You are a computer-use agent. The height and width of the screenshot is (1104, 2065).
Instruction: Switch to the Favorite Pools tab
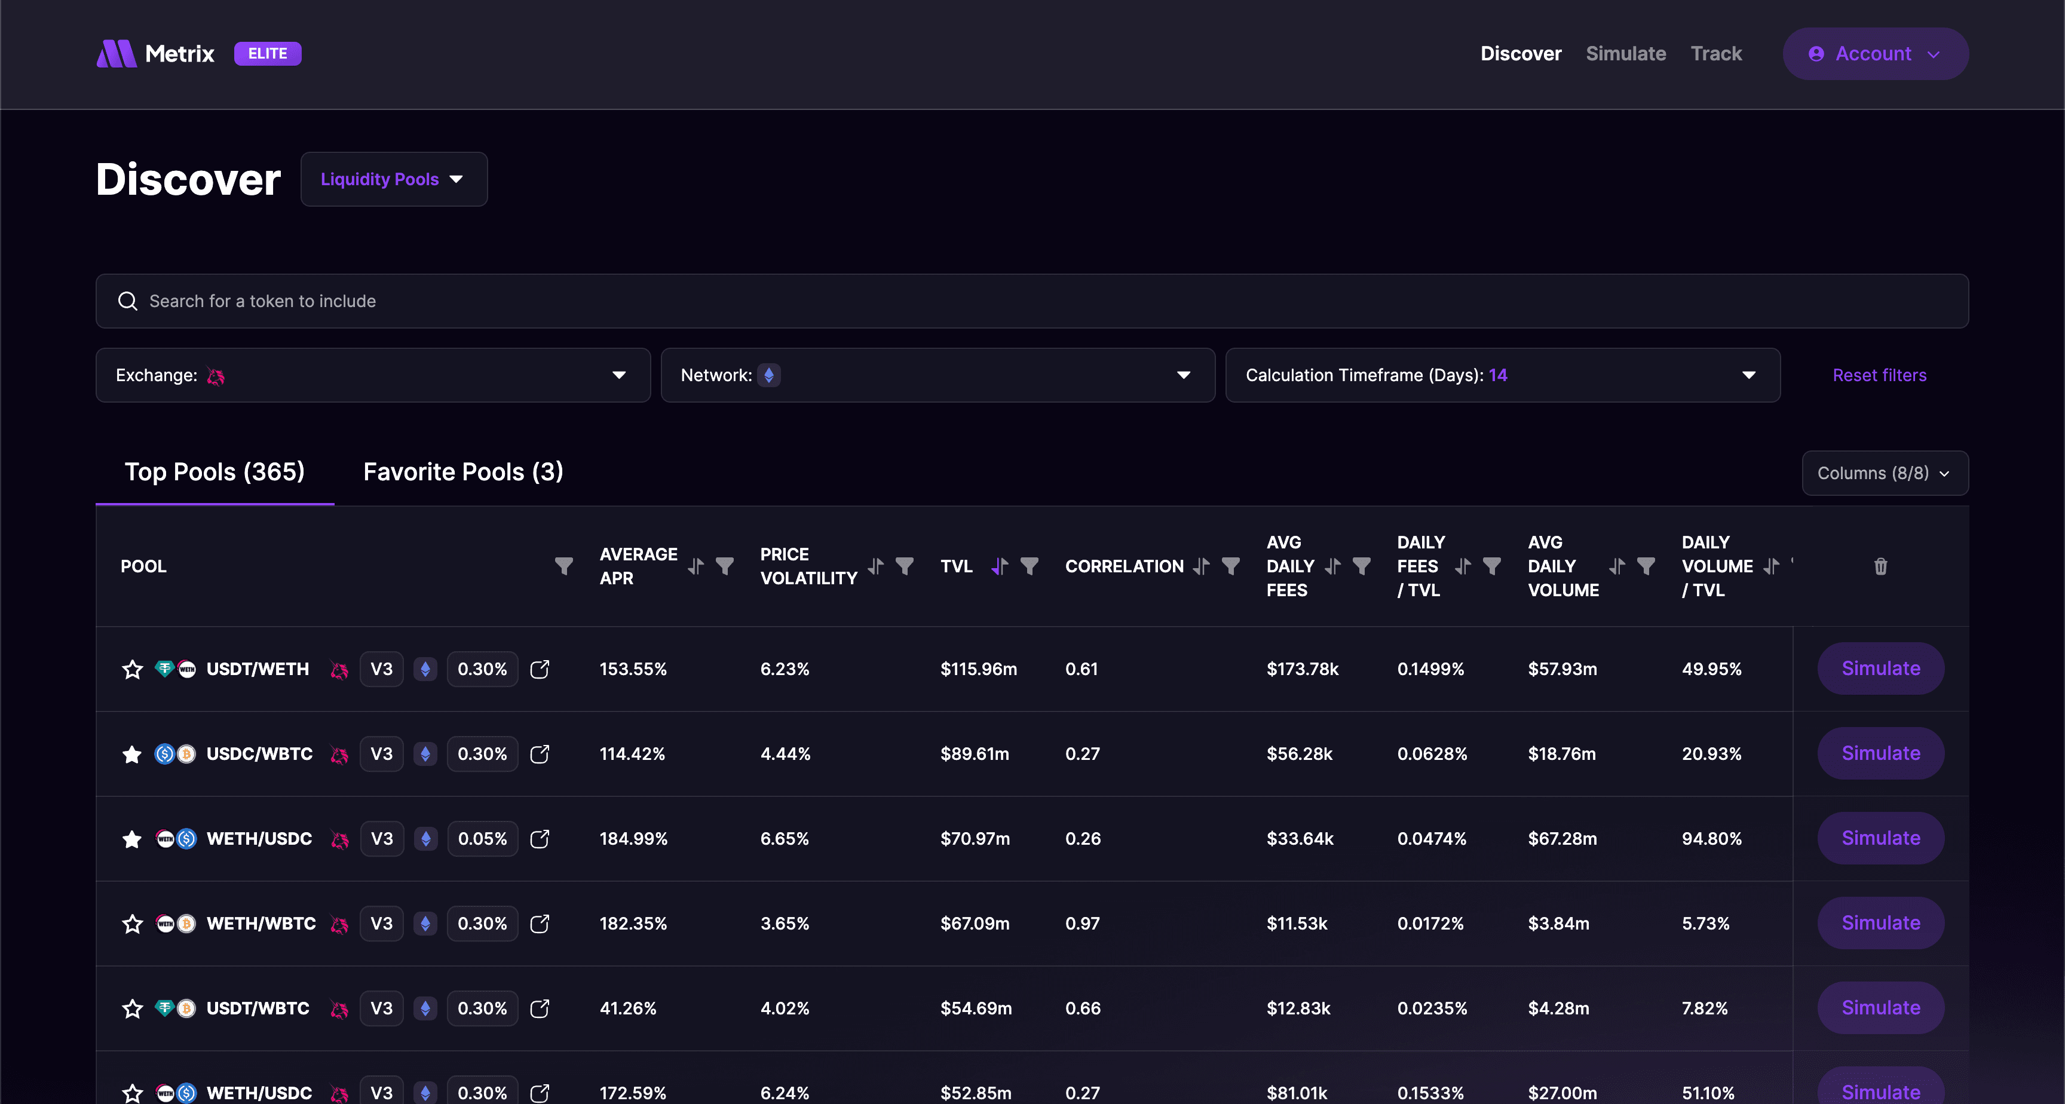point(462,472)
